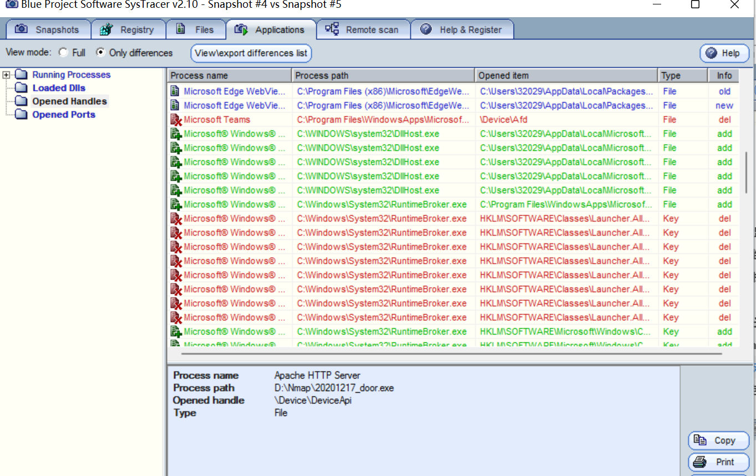
Task: Click the folder icon beside Loaded Dlls
Action: [21, 88]
